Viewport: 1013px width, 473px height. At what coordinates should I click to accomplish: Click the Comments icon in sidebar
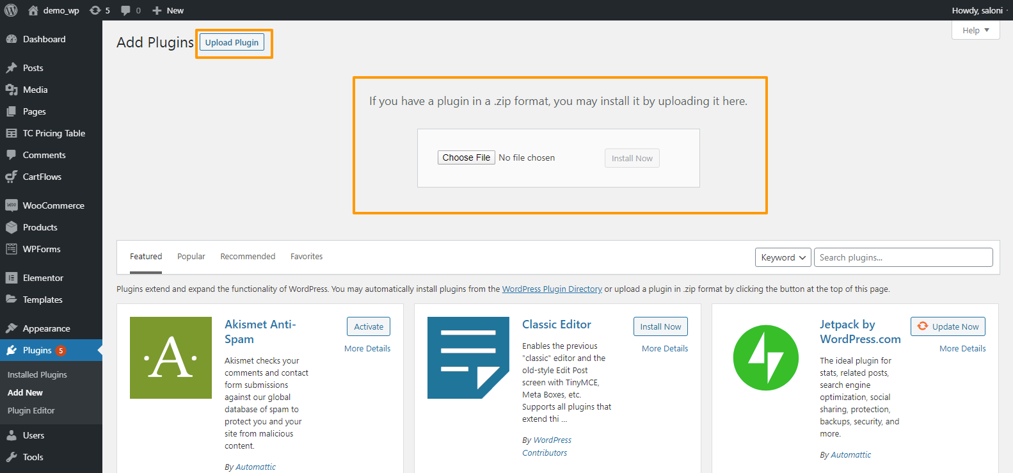(x=12, y=155)
